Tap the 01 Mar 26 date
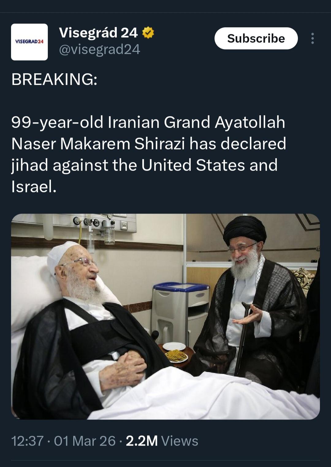This screenshot has height=467, width=331. pyautogui.click(x=85, y=441)
